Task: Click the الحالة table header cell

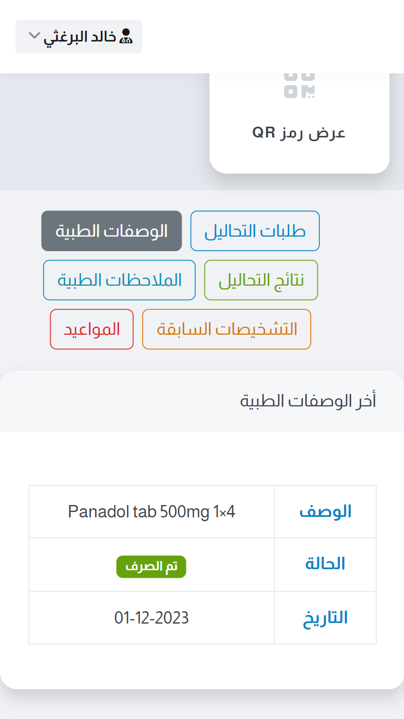Action: tap(325, 564)
